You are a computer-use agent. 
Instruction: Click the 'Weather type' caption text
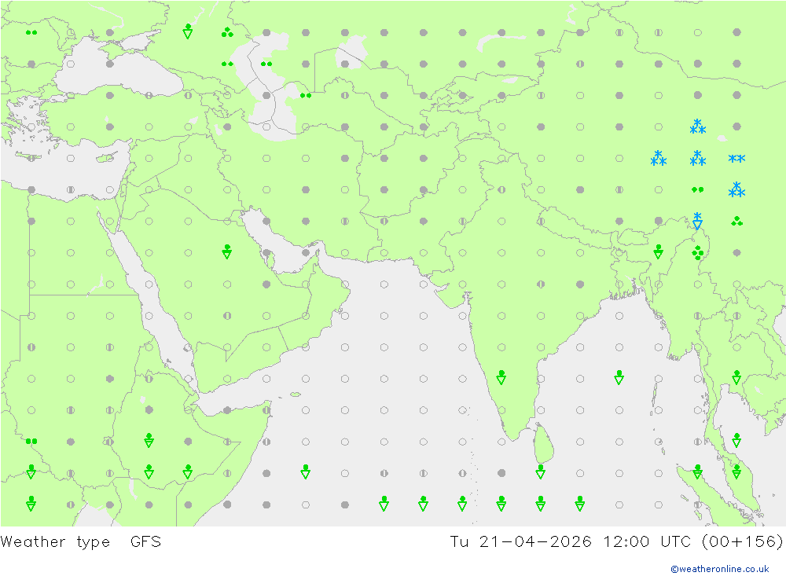[x=55, y=542]
